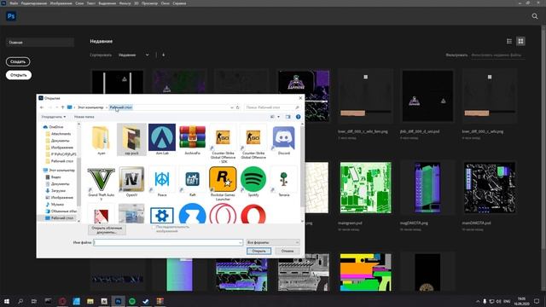Click 'Открыть' button in file dialog
Viewport: 546px width, 307px height.
[258, 251]
